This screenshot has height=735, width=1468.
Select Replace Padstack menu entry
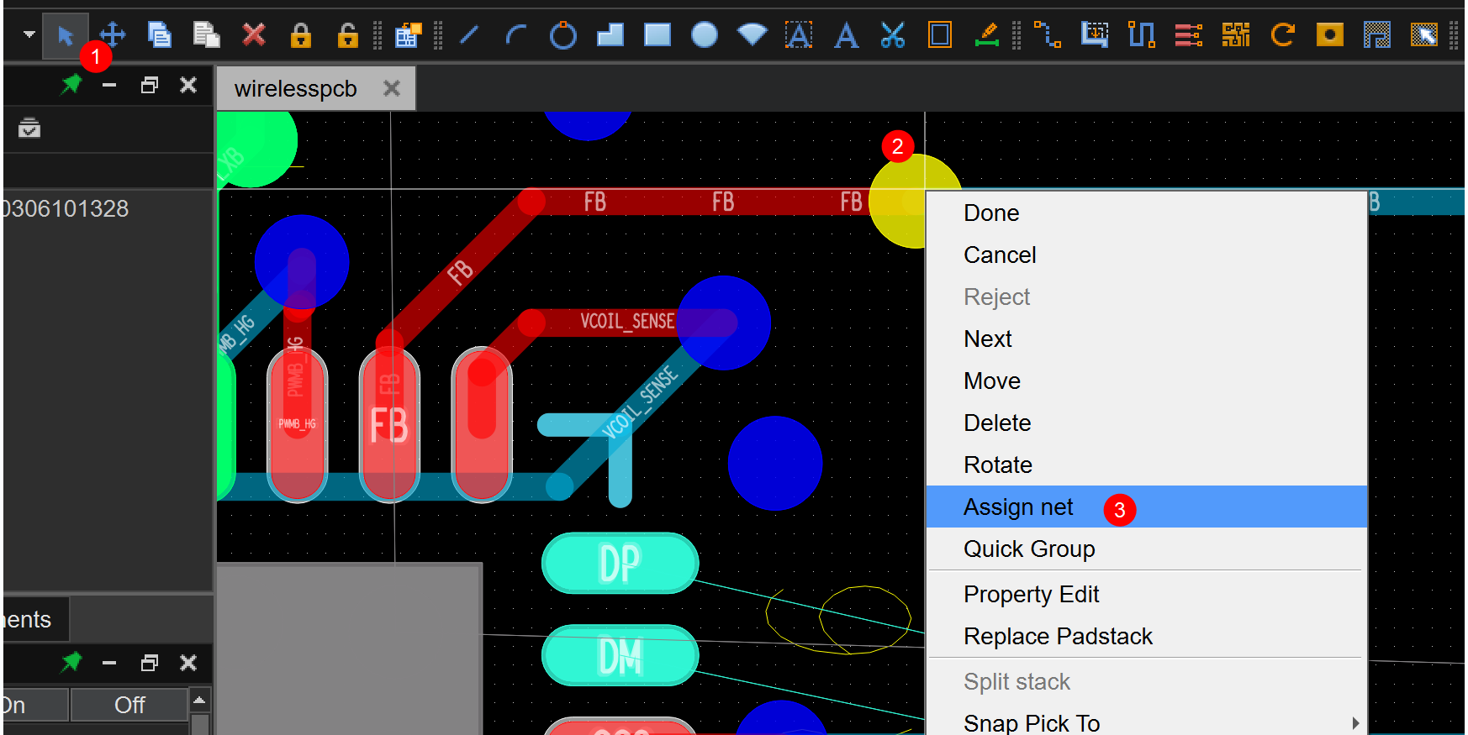coord(1058,637)
